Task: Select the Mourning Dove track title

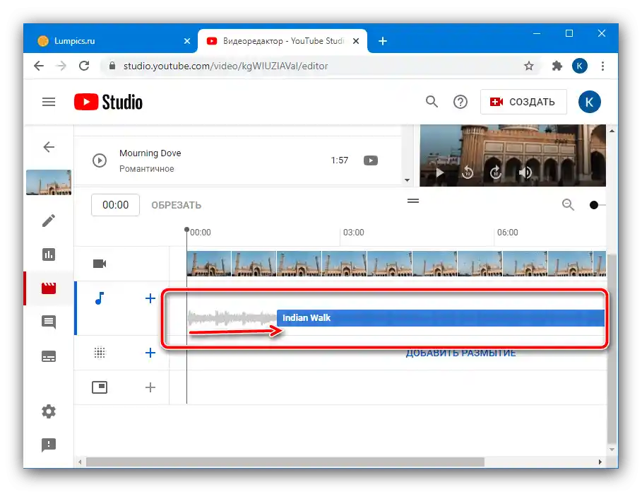Action: 150,153
